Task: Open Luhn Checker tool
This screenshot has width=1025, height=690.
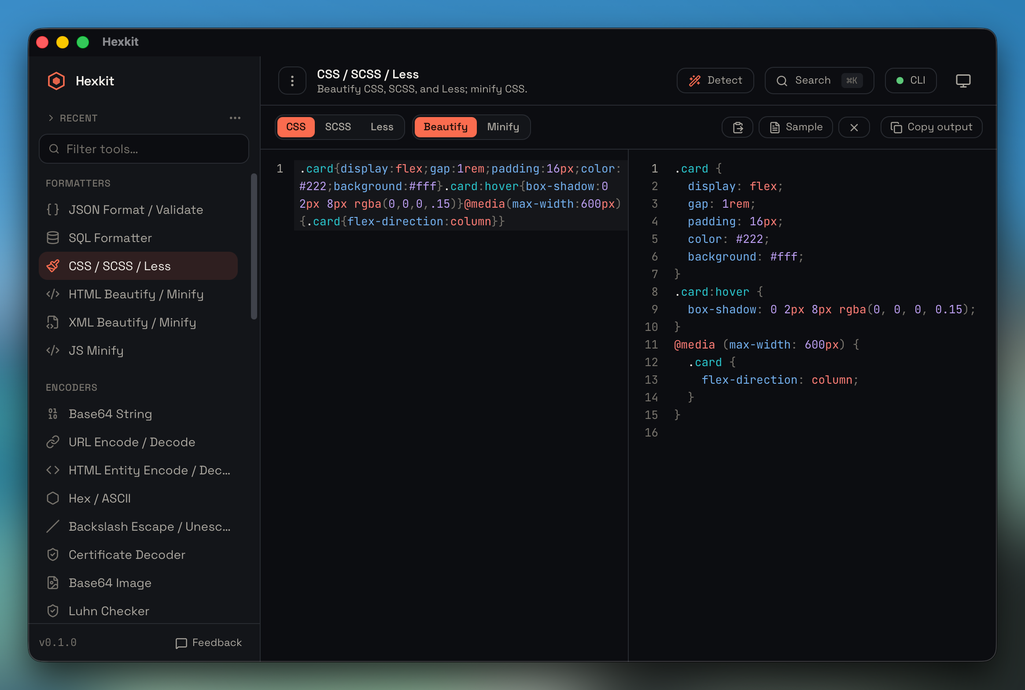Action: point(138,611)
